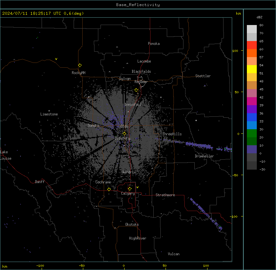Select the green 20-30 dBZ swatch

coord(252,133)
